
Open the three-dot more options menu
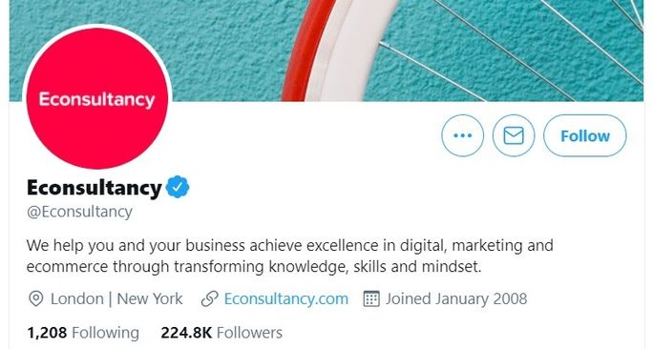[x=463, y=135]
